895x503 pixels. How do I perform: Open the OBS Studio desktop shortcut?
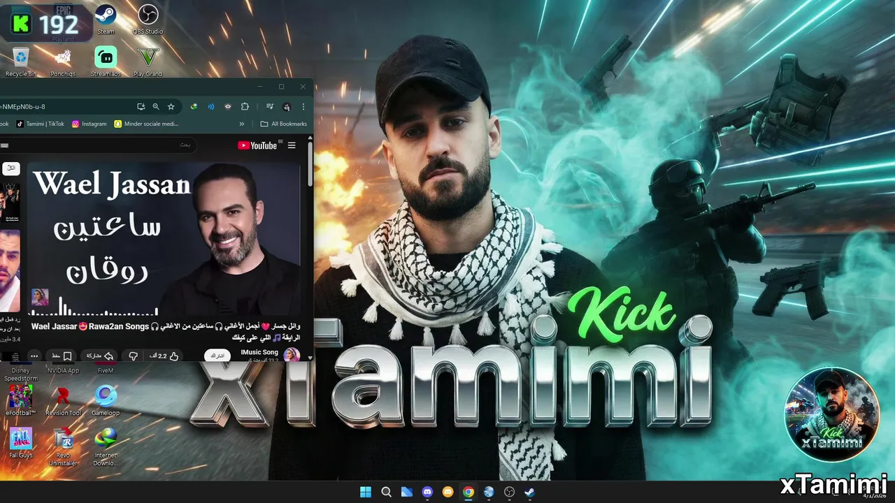click(x=148, y=20)
